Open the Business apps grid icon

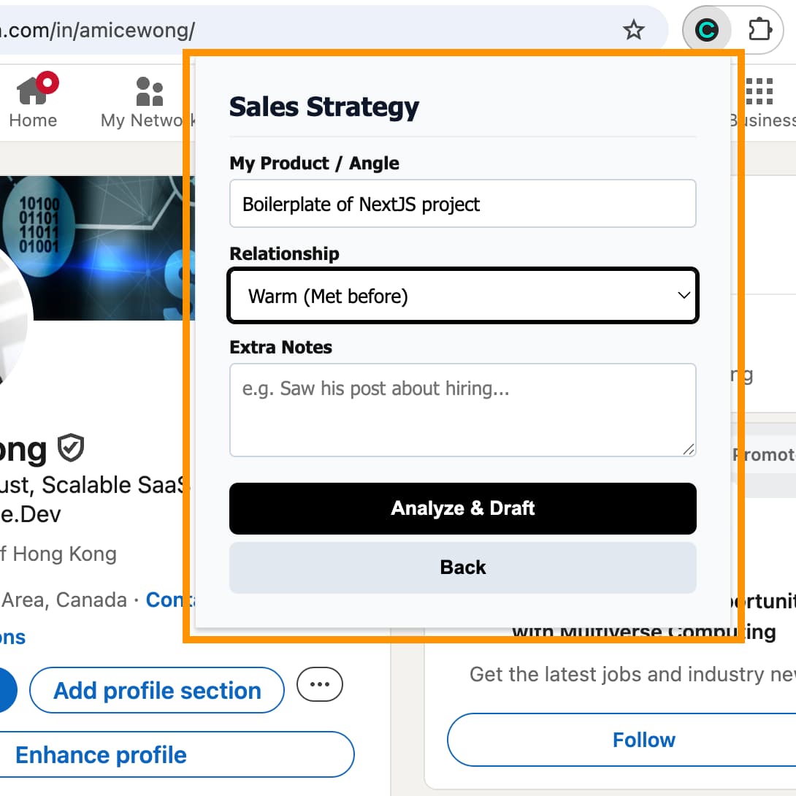(759, 92)
